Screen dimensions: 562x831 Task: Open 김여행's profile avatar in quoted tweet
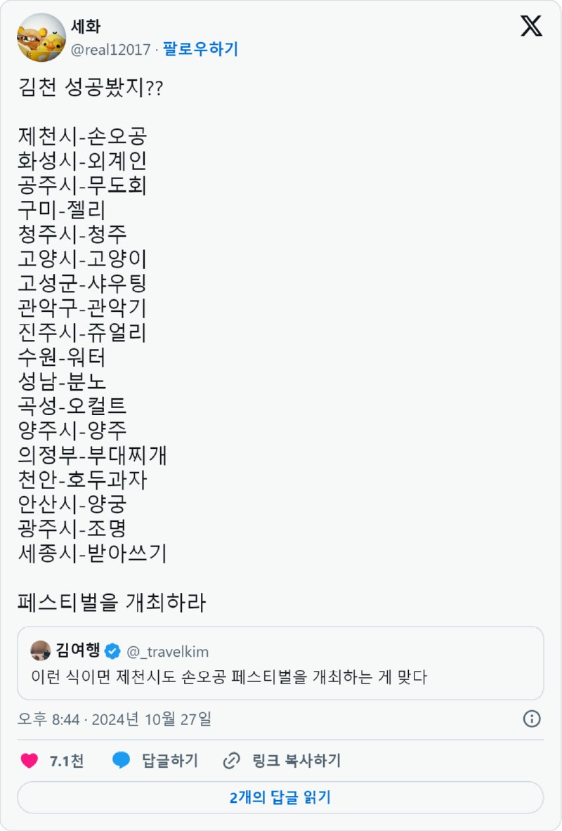(x=41, y=650)
